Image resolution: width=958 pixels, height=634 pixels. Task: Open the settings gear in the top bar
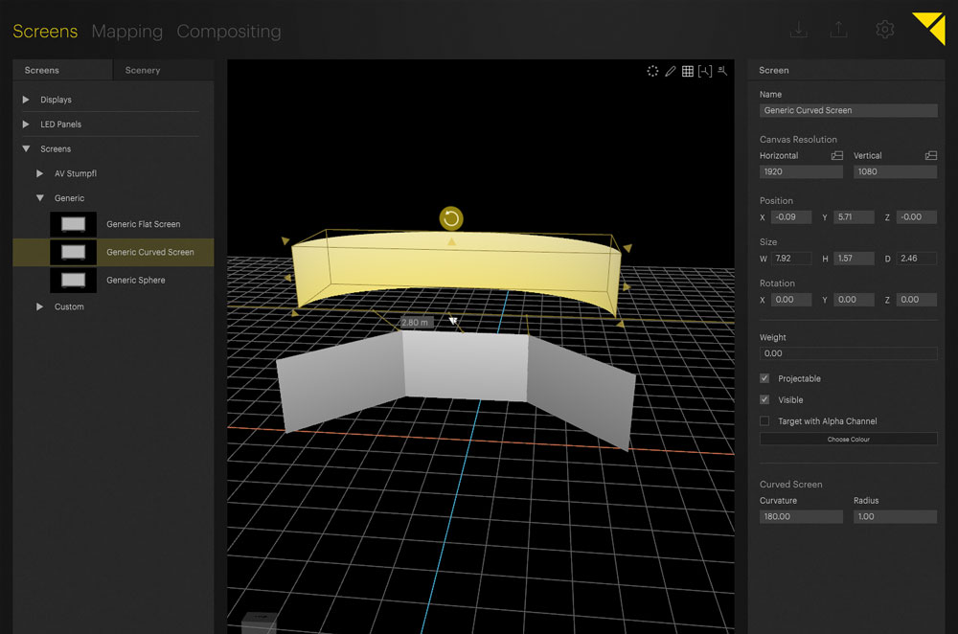coord(884,30)
